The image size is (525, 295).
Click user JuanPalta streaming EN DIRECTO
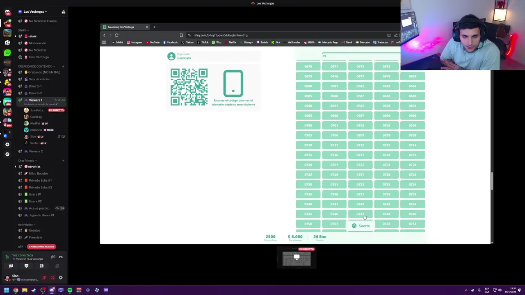[x=43, y=110]
